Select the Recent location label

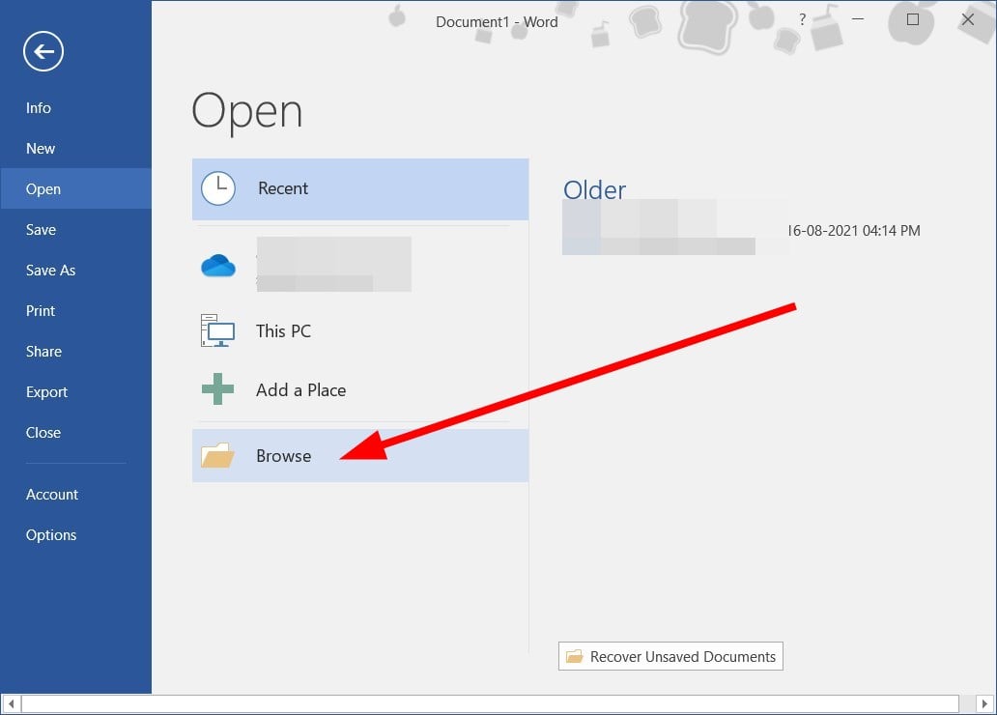click(283, 188)
